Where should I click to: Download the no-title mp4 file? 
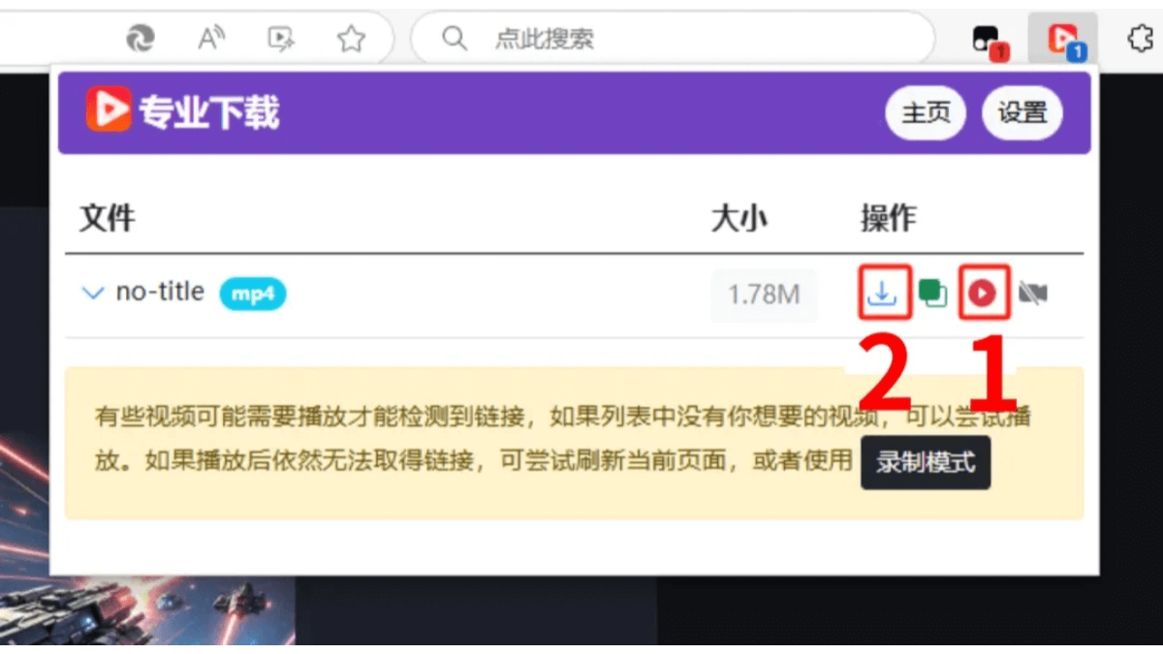click(882, 292)
